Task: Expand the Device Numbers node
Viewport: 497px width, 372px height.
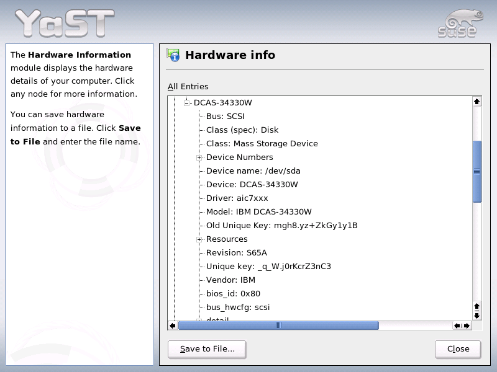Action: pos(199,157)
